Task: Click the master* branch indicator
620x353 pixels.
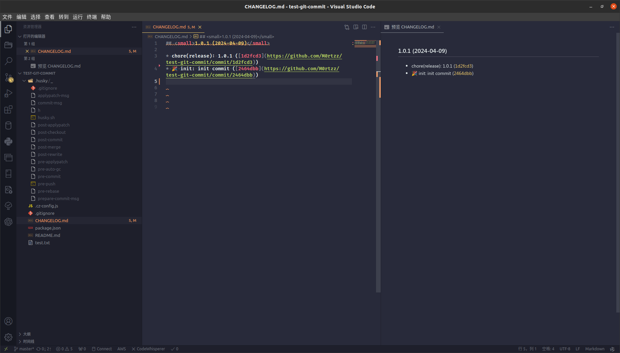Action: pos(24,349)
